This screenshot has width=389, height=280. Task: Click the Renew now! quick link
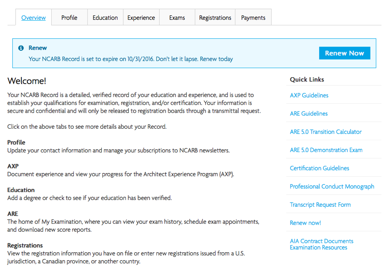click(305, 222)
